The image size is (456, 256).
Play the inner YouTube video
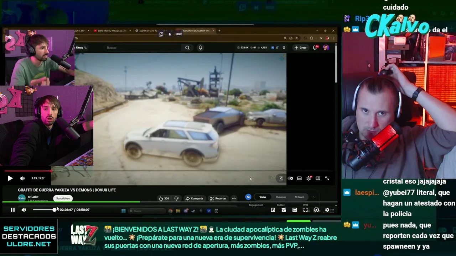[x=10, y=178]
